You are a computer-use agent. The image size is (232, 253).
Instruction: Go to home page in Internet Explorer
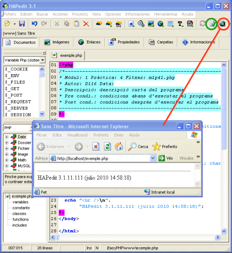tap(119, 146)
